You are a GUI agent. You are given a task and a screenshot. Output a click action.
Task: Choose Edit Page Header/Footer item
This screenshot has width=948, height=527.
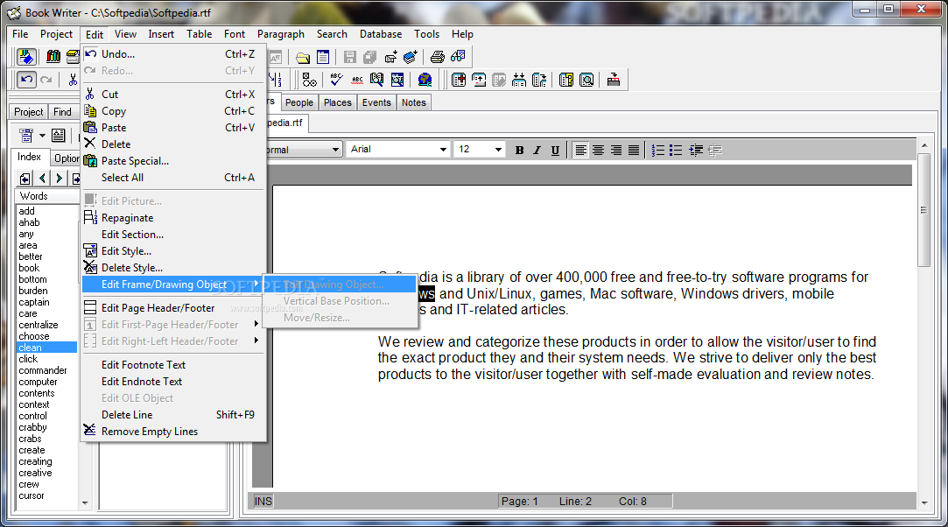pos(173,307)
